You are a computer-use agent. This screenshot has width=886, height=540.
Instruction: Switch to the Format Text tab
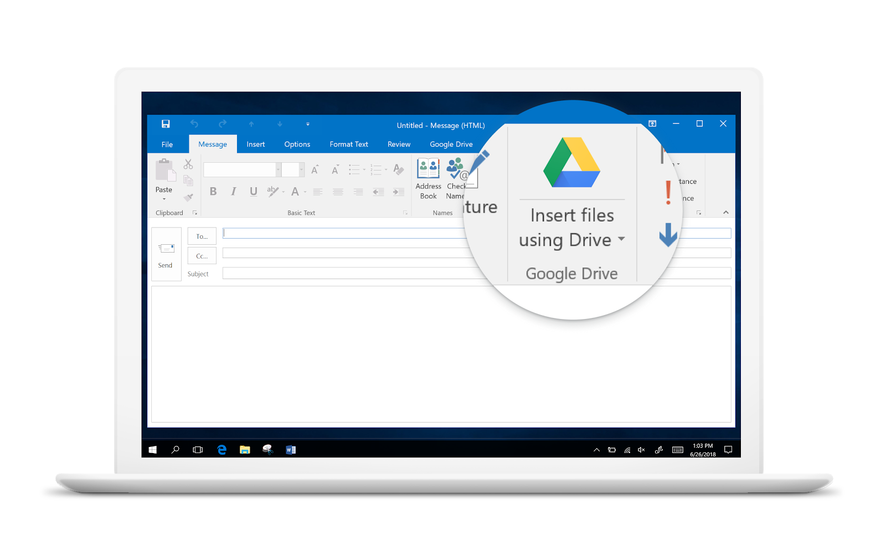(x=349, y=144)
